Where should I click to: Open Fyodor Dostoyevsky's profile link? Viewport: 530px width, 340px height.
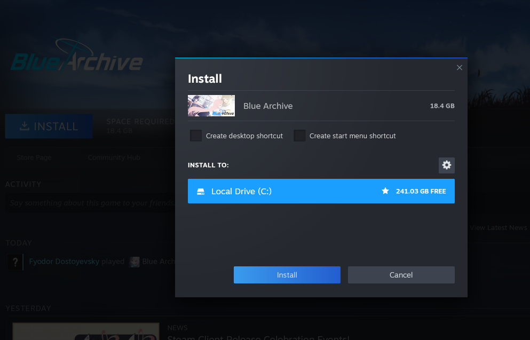point(64,261)
